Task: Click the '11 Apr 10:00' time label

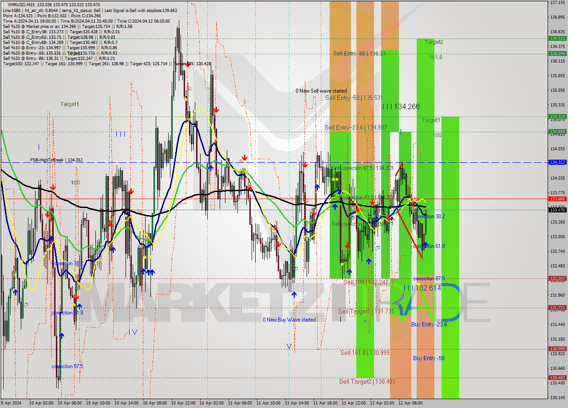Action: (x=268, y=403)
